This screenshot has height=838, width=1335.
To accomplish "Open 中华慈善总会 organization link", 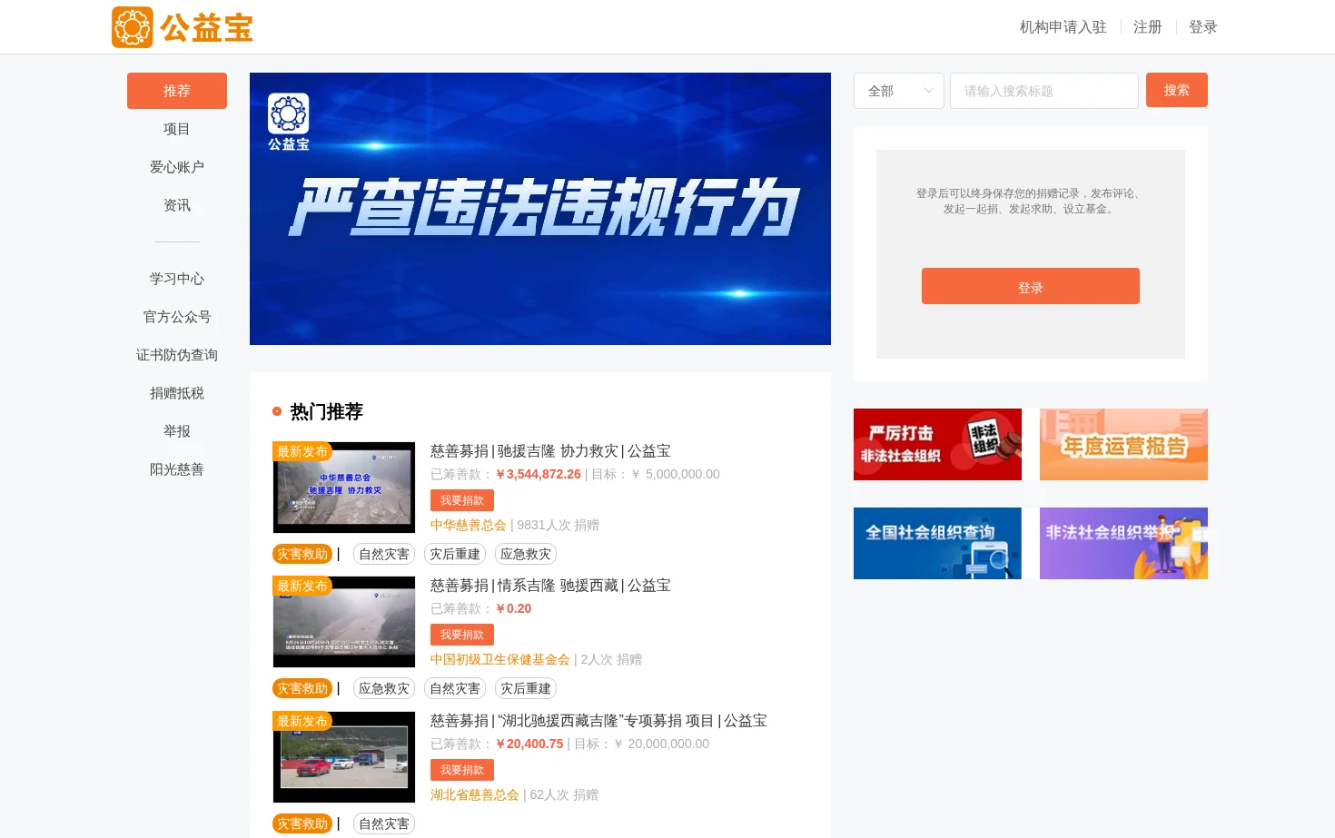I will (x=469, y=525).
